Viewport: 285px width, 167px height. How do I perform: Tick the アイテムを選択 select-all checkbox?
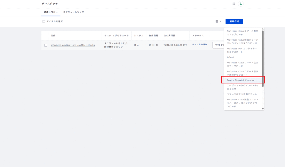[44, 21]
